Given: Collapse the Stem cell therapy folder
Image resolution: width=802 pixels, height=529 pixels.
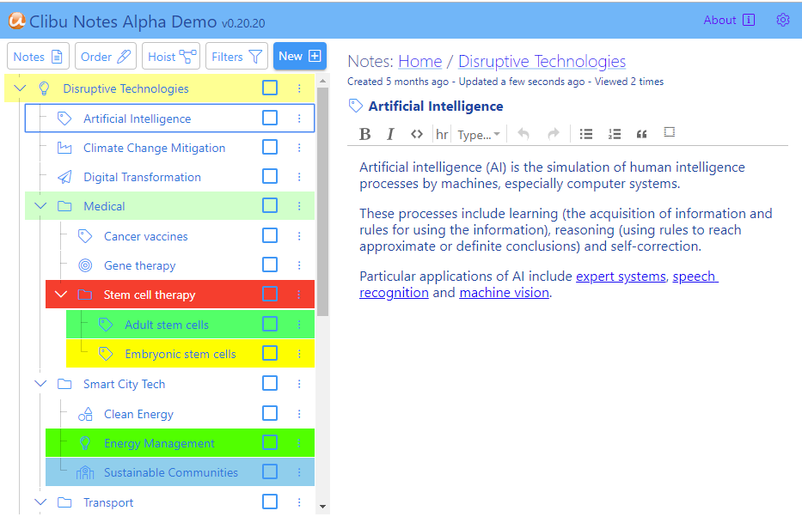Looking at the screenshot, I should click(x=61, y=295).
